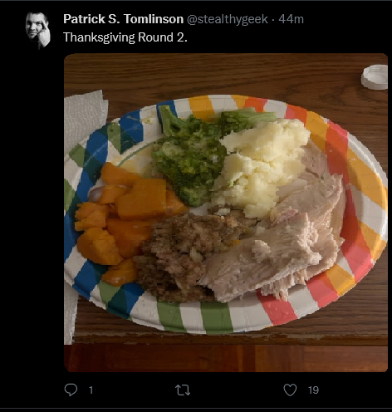Image resolution: width=392 pixels, height=412 pixels.
Task: Like the tweet with the heart icon
Action: [290, 390]
